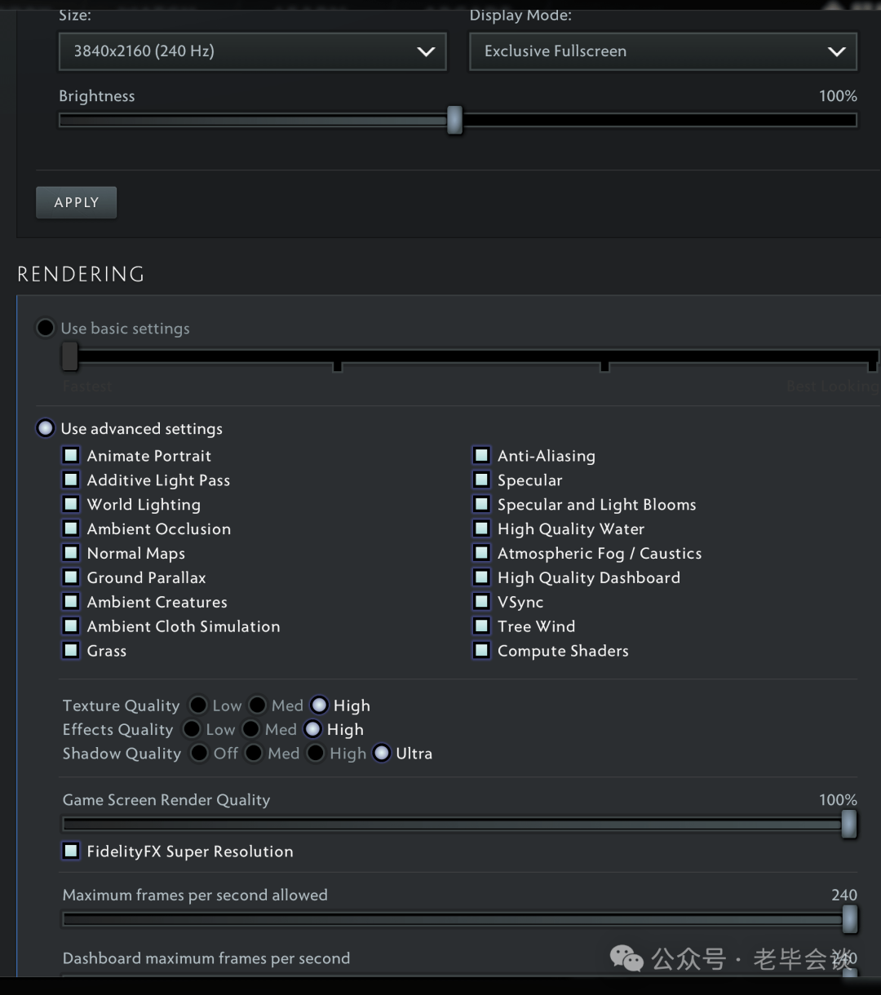Click the Maximum frames per second slider handle
The height and width of the screenshot is (995, 881).
point(849,919)
